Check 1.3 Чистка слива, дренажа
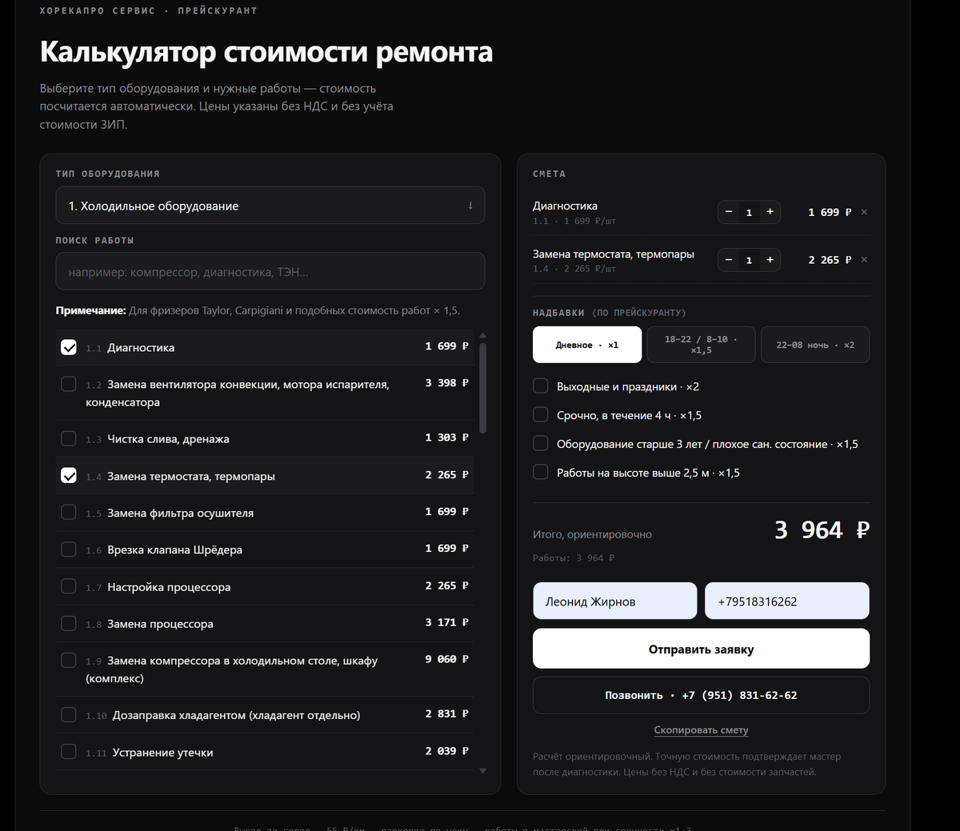The width and height of the screenshot is (960, 831). tap(69, 438)
